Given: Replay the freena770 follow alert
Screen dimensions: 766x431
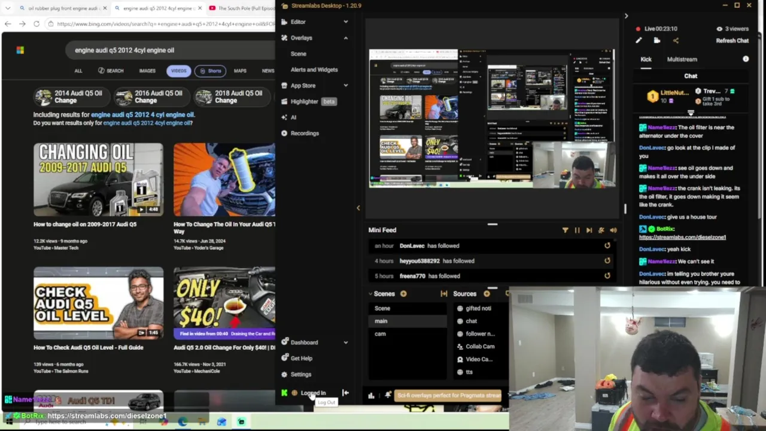Looking at the screenshot, I should click(607, 275).
